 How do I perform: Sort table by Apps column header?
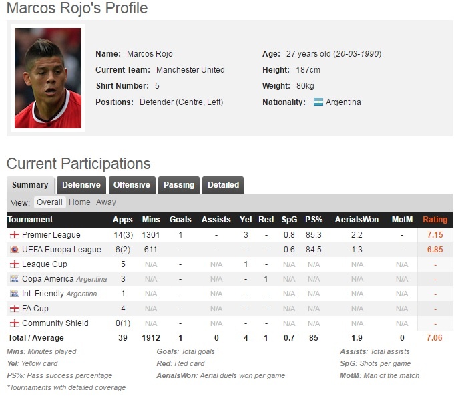click(123, 220)
